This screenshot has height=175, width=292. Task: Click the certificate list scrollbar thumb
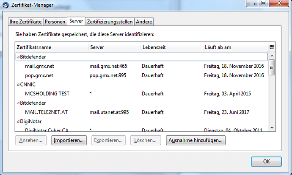tap(272, 67)
